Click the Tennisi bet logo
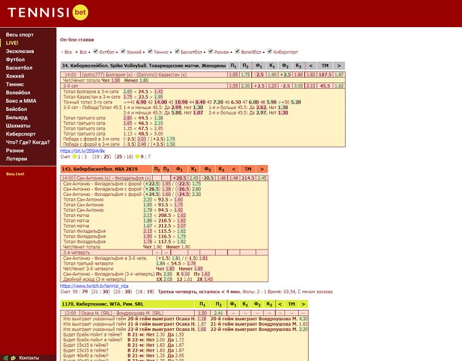The width and height of the screenshot is (462, 361). (x=48, y=12)
